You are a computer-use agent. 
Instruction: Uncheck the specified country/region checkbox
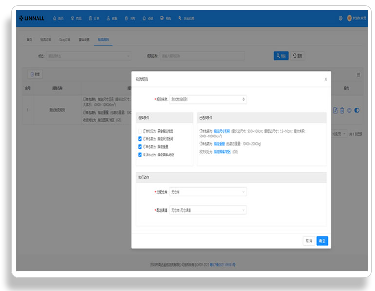[140, 155]
